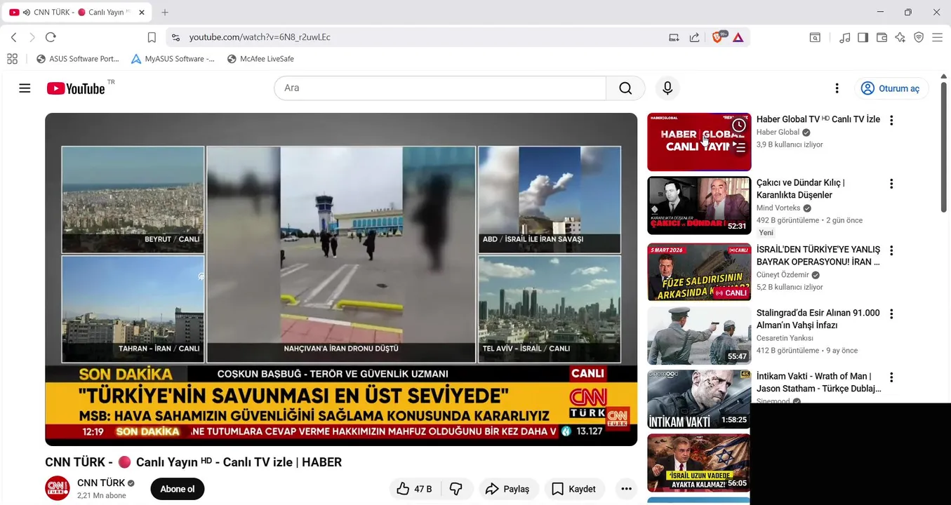The image size is (951, 505).
Task: Open the Cüneyt Özdemir channel name
Action: coord(783,275)
